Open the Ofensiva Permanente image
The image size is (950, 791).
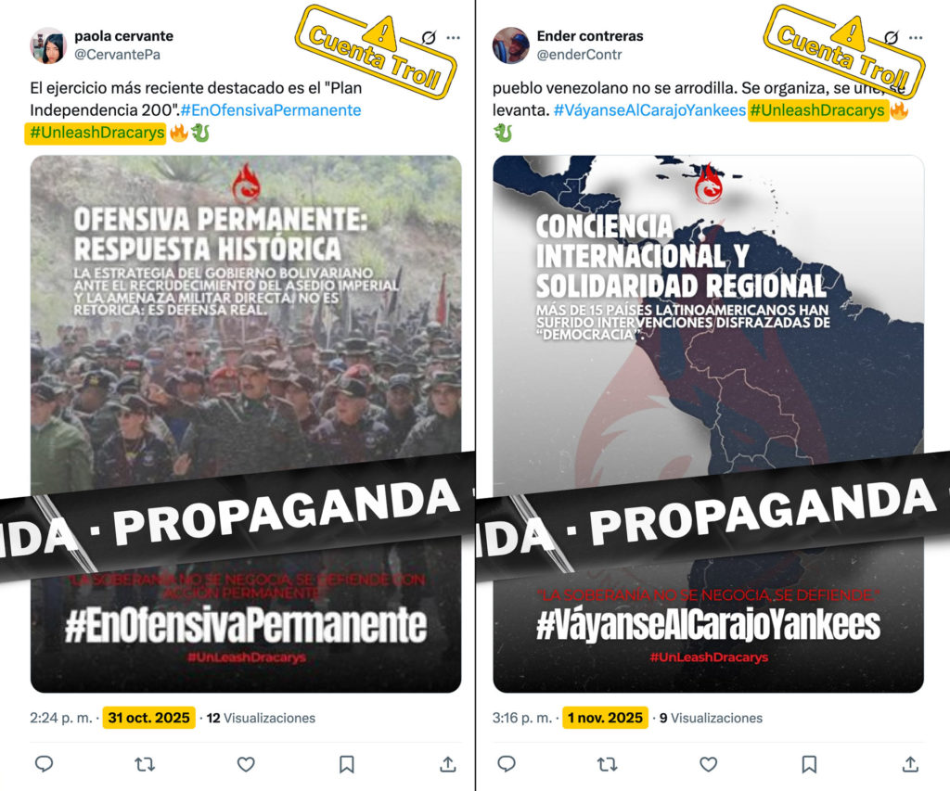[x=246, y=424]
